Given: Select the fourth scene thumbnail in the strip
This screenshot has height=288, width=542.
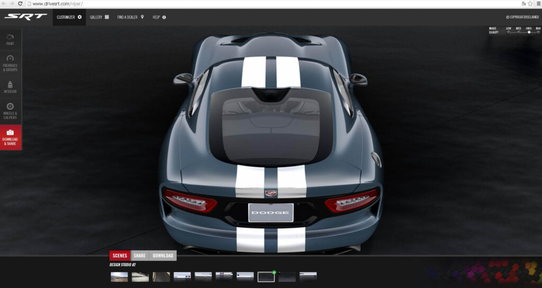Looking at the screenshot, I should (x=182, y=276).
